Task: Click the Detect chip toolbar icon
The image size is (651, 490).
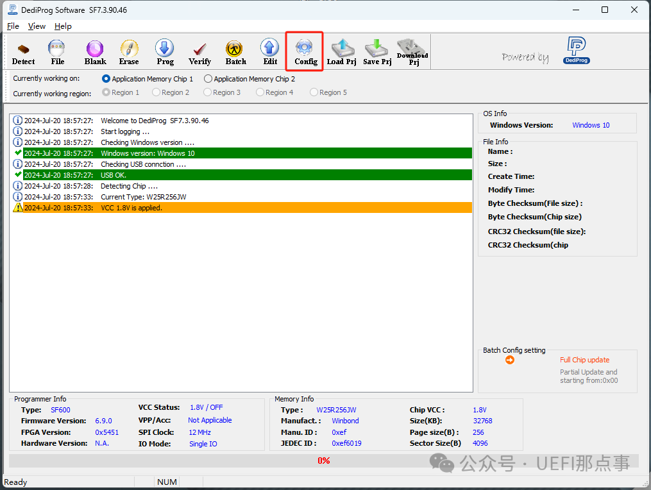Action: (x=24, y=52)
